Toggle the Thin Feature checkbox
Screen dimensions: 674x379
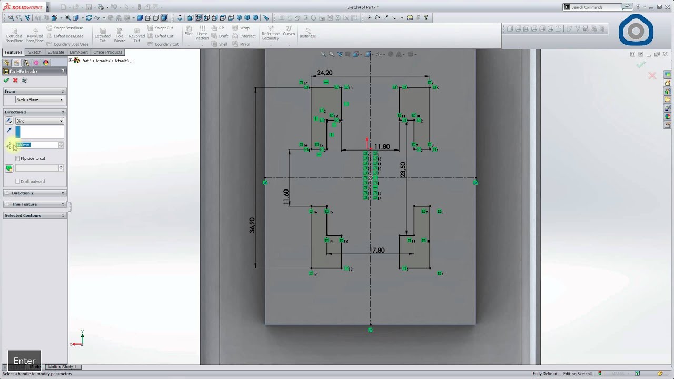tap(7, 204)
